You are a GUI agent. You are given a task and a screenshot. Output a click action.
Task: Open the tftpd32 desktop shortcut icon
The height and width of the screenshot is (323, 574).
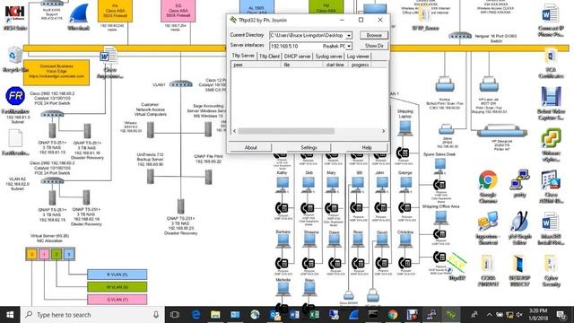coord(457,266)
